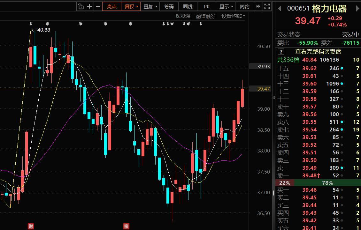Click 交易状态 status 交易中

350,34
